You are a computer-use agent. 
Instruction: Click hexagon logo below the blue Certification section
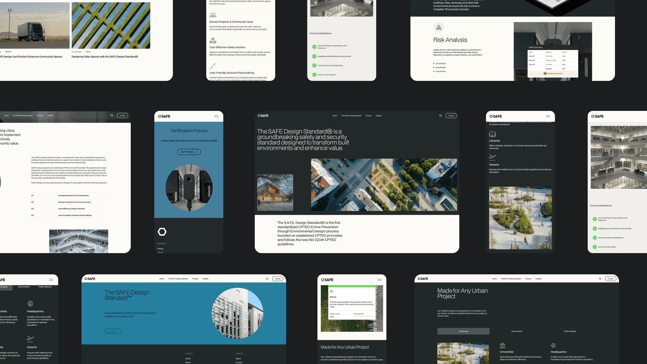coord(162,232)
